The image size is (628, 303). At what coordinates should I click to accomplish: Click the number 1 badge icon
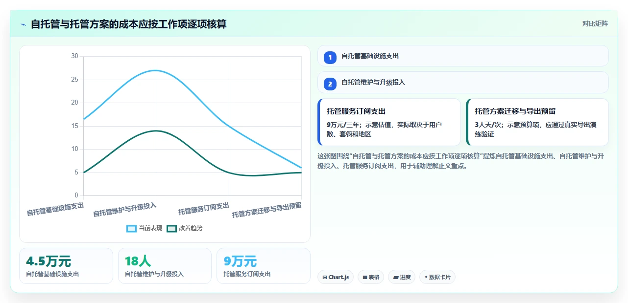pyautogui.click(x=330, y=57)
